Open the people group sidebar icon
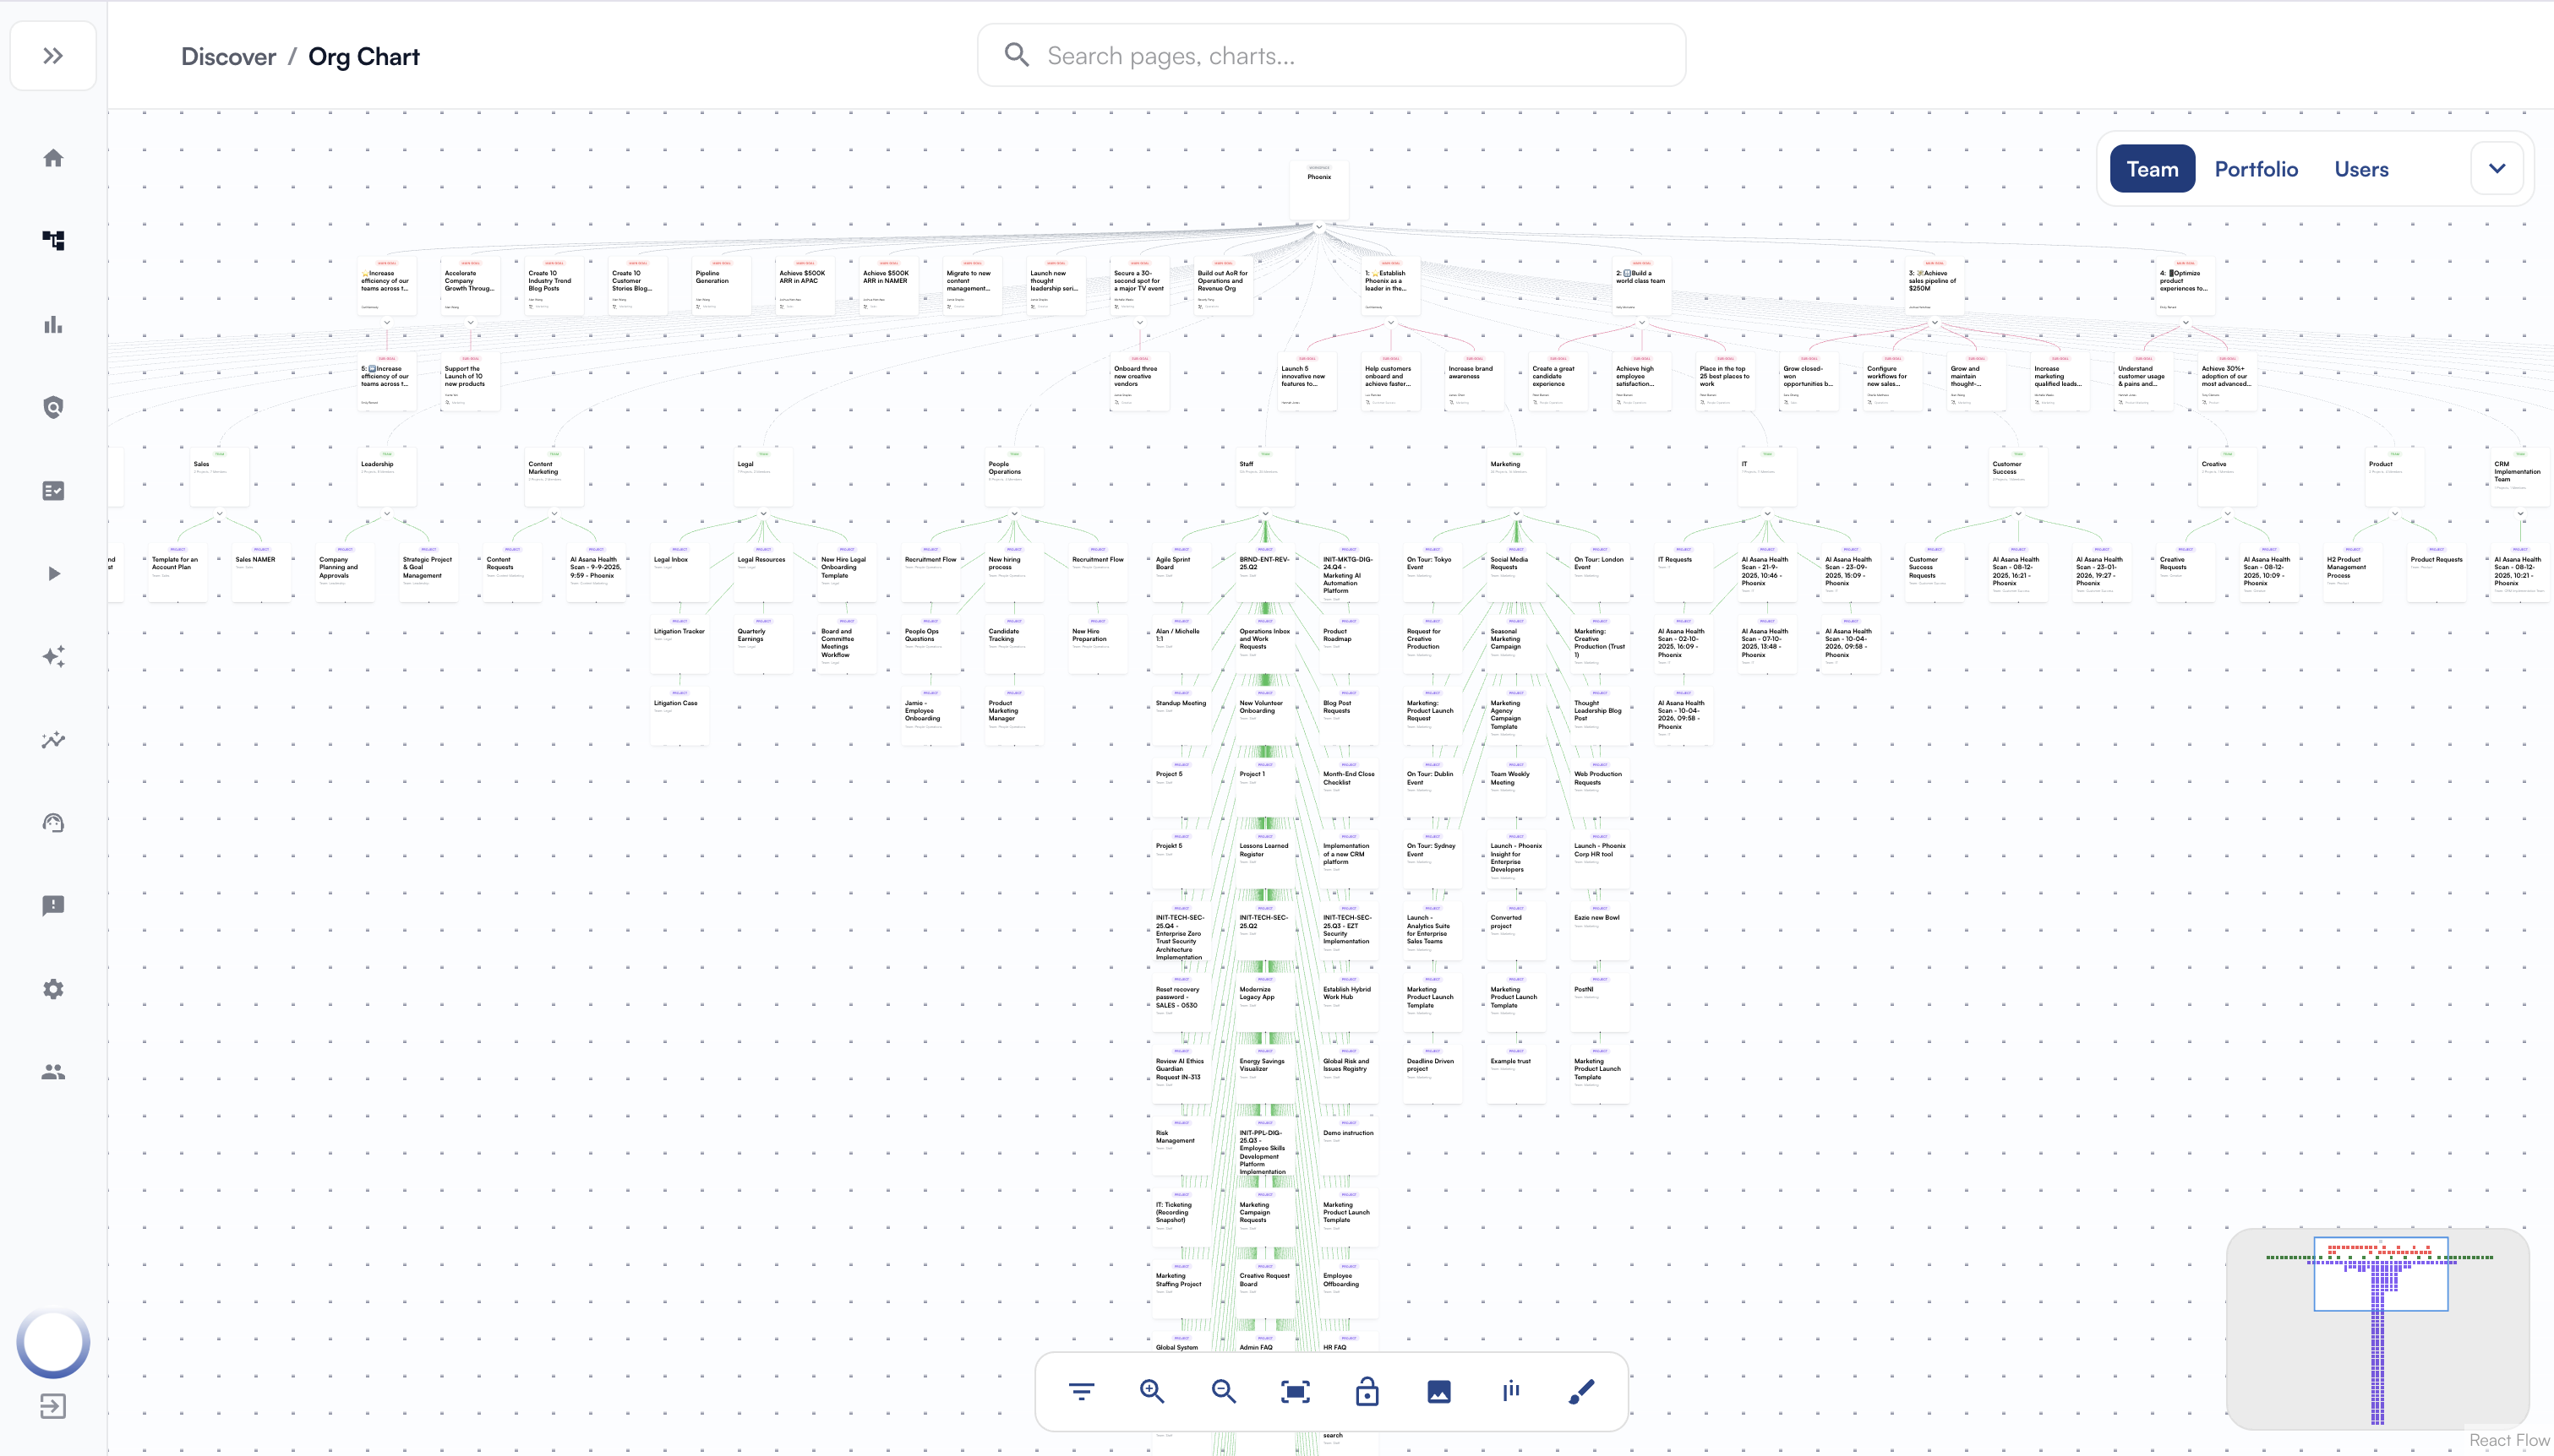This screenshot has width=2554, height=1456. [53, 1072]
